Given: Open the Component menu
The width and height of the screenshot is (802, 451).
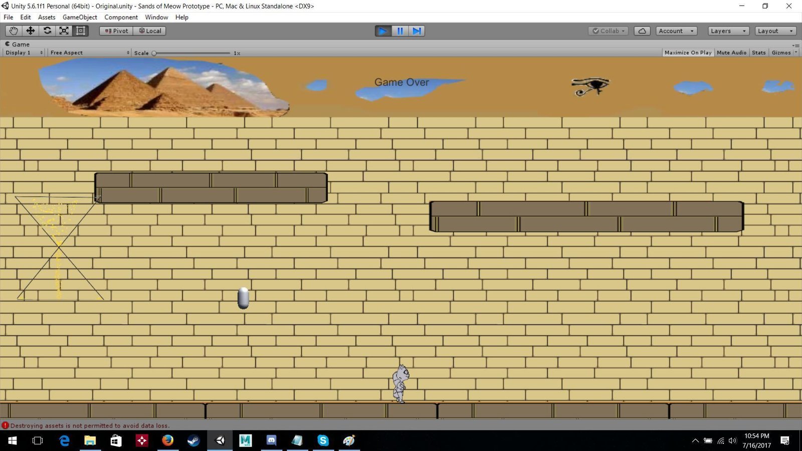Looking at the screenshot, I should click(121, 17).
